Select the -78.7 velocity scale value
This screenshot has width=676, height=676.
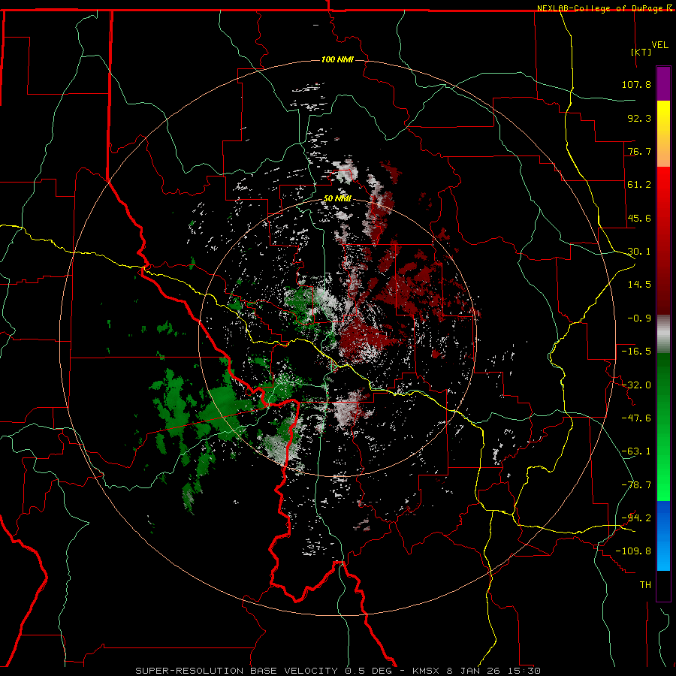636,485
